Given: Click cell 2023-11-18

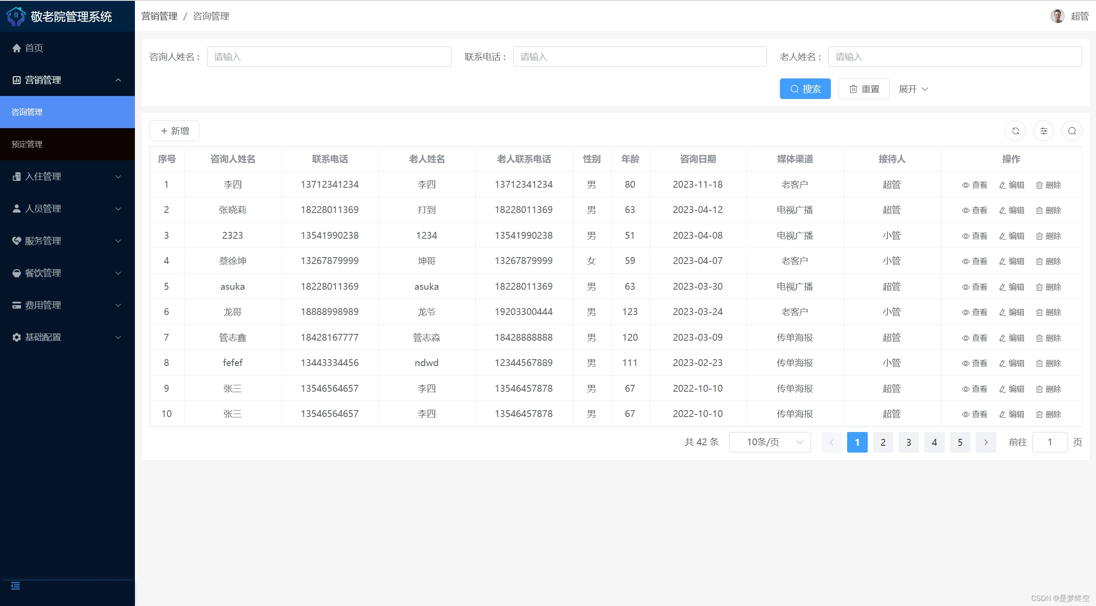Looking at the screenshot, I should pyautogui.click(x=698, y=185).
